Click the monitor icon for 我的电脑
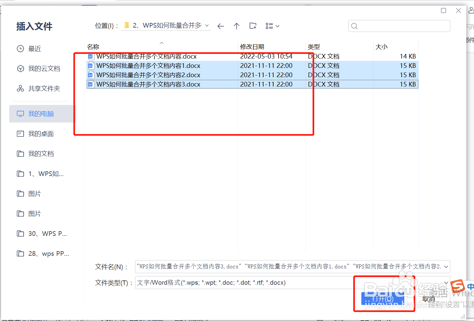 pyautogui.click(x=20, y=114)
